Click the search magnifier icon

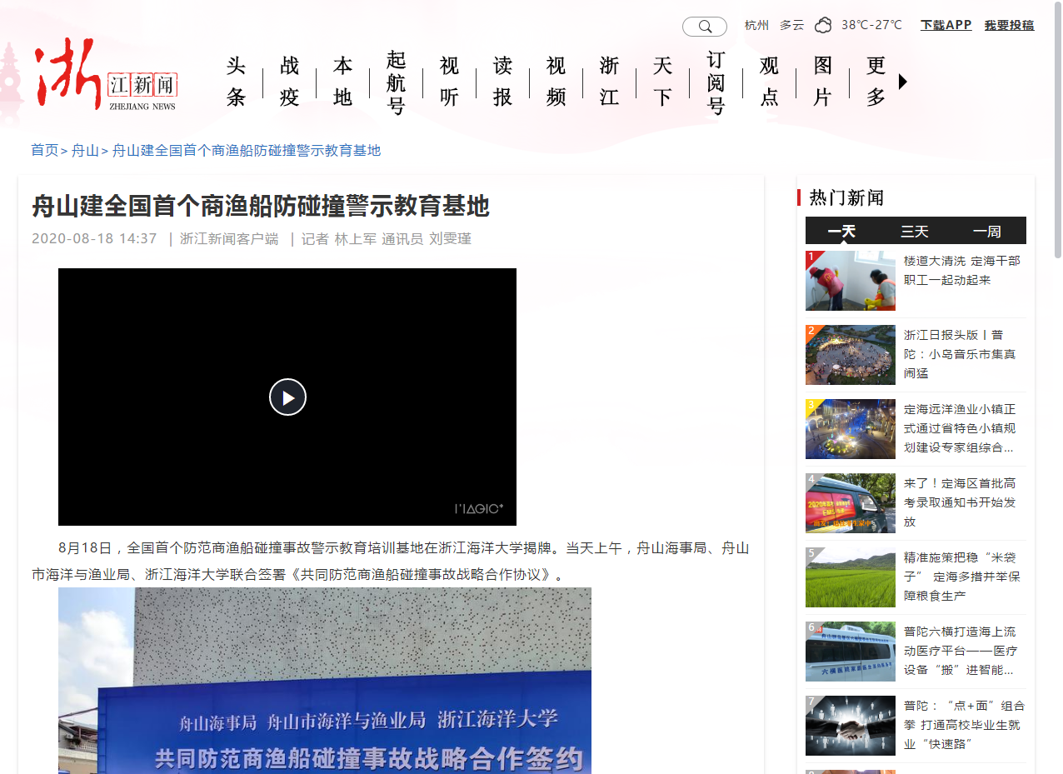click(705, 27)
